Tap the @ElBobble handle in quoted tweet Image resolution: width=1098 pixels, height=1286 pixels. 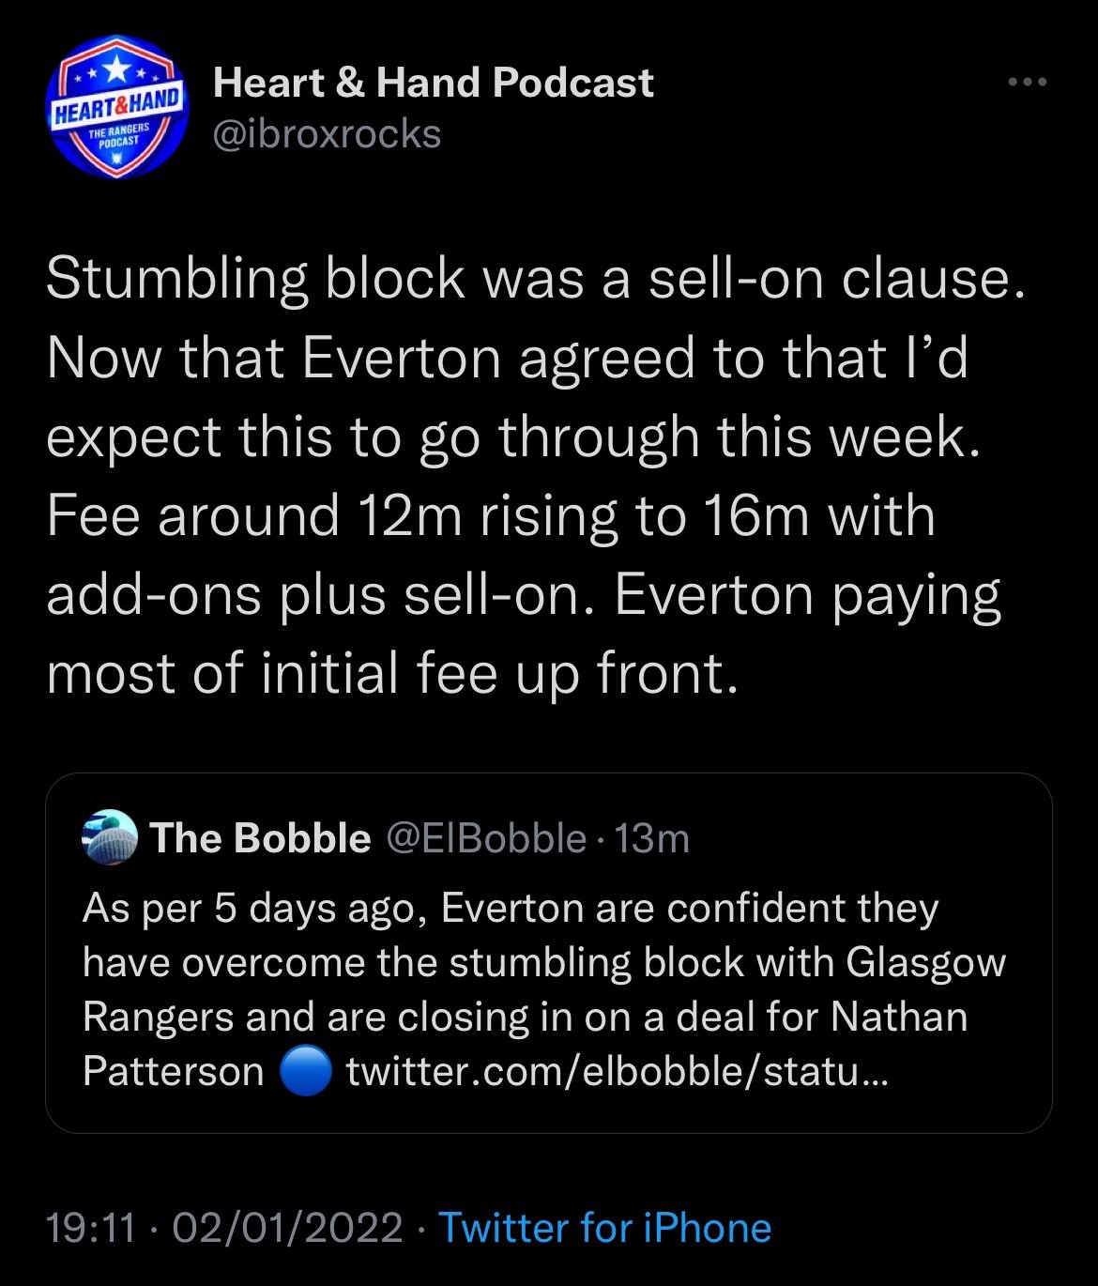point(486,837)
